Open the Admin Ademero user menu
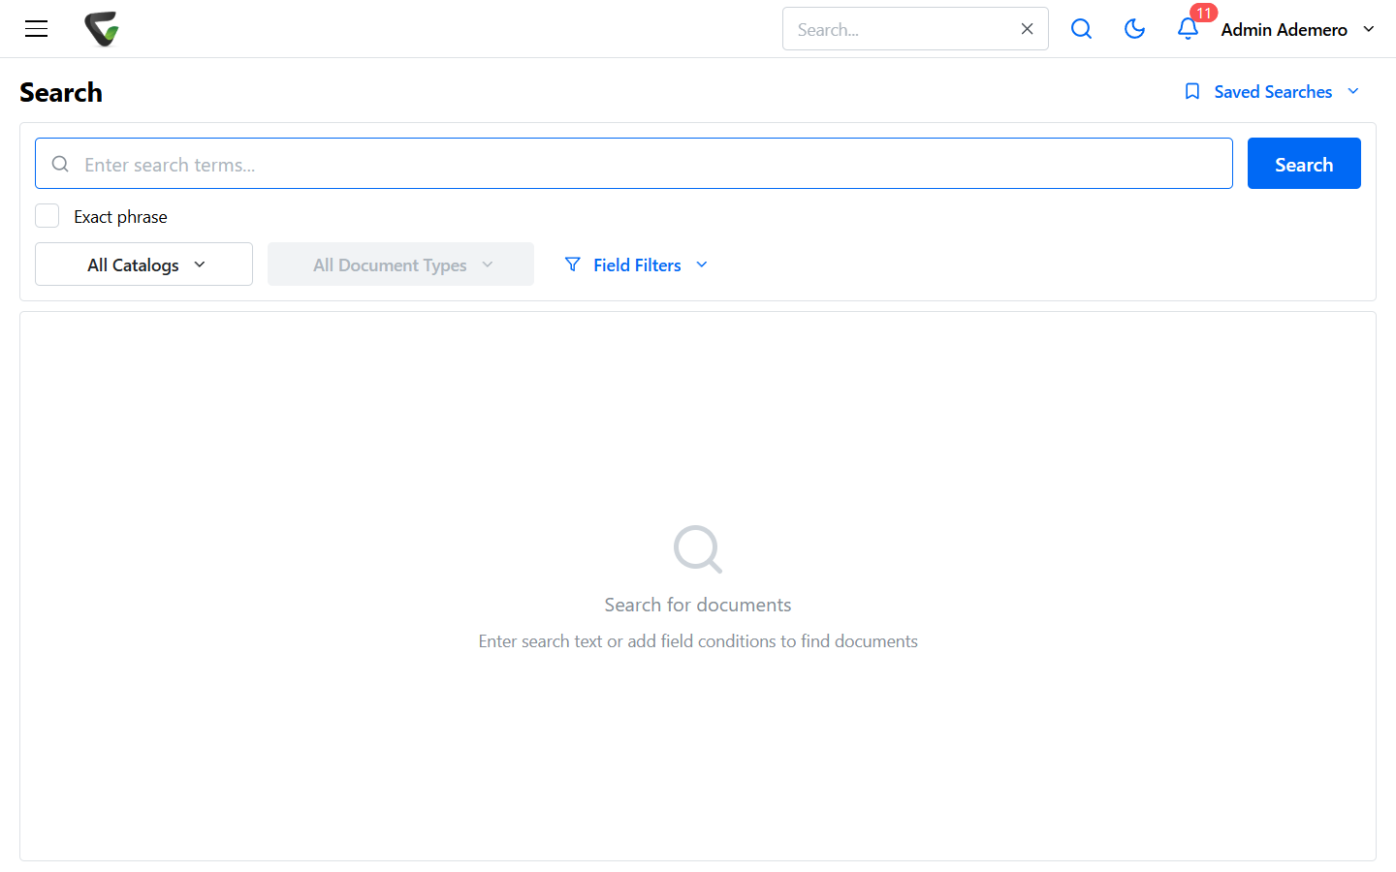Image resolution: width=1396 pixels, height=872 pixels. tap(1298, 29)
